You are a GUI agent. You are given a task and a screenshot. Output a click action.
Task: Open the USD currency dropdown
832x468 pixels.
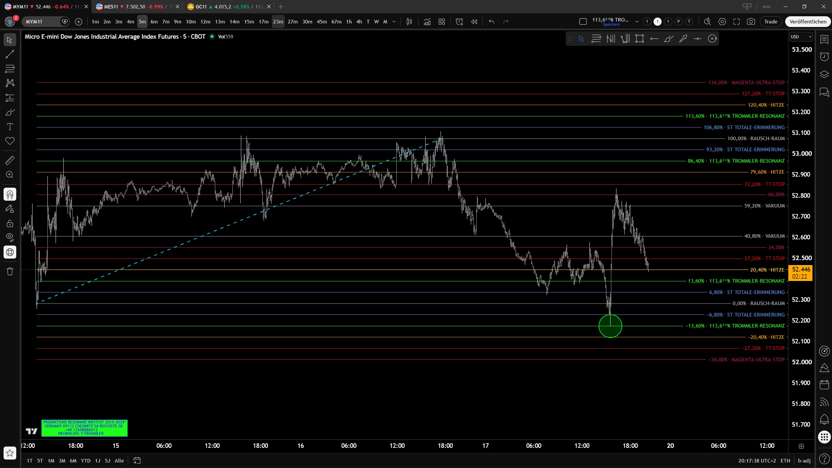[801, 37]
